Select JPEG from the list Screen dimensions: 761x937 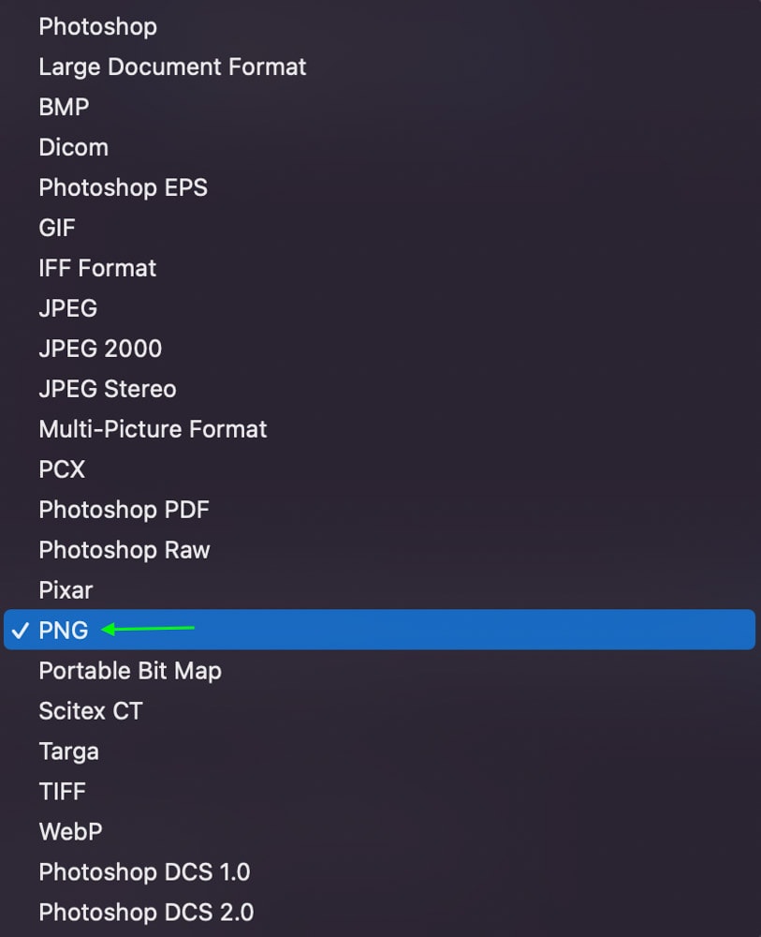point(380,308)
